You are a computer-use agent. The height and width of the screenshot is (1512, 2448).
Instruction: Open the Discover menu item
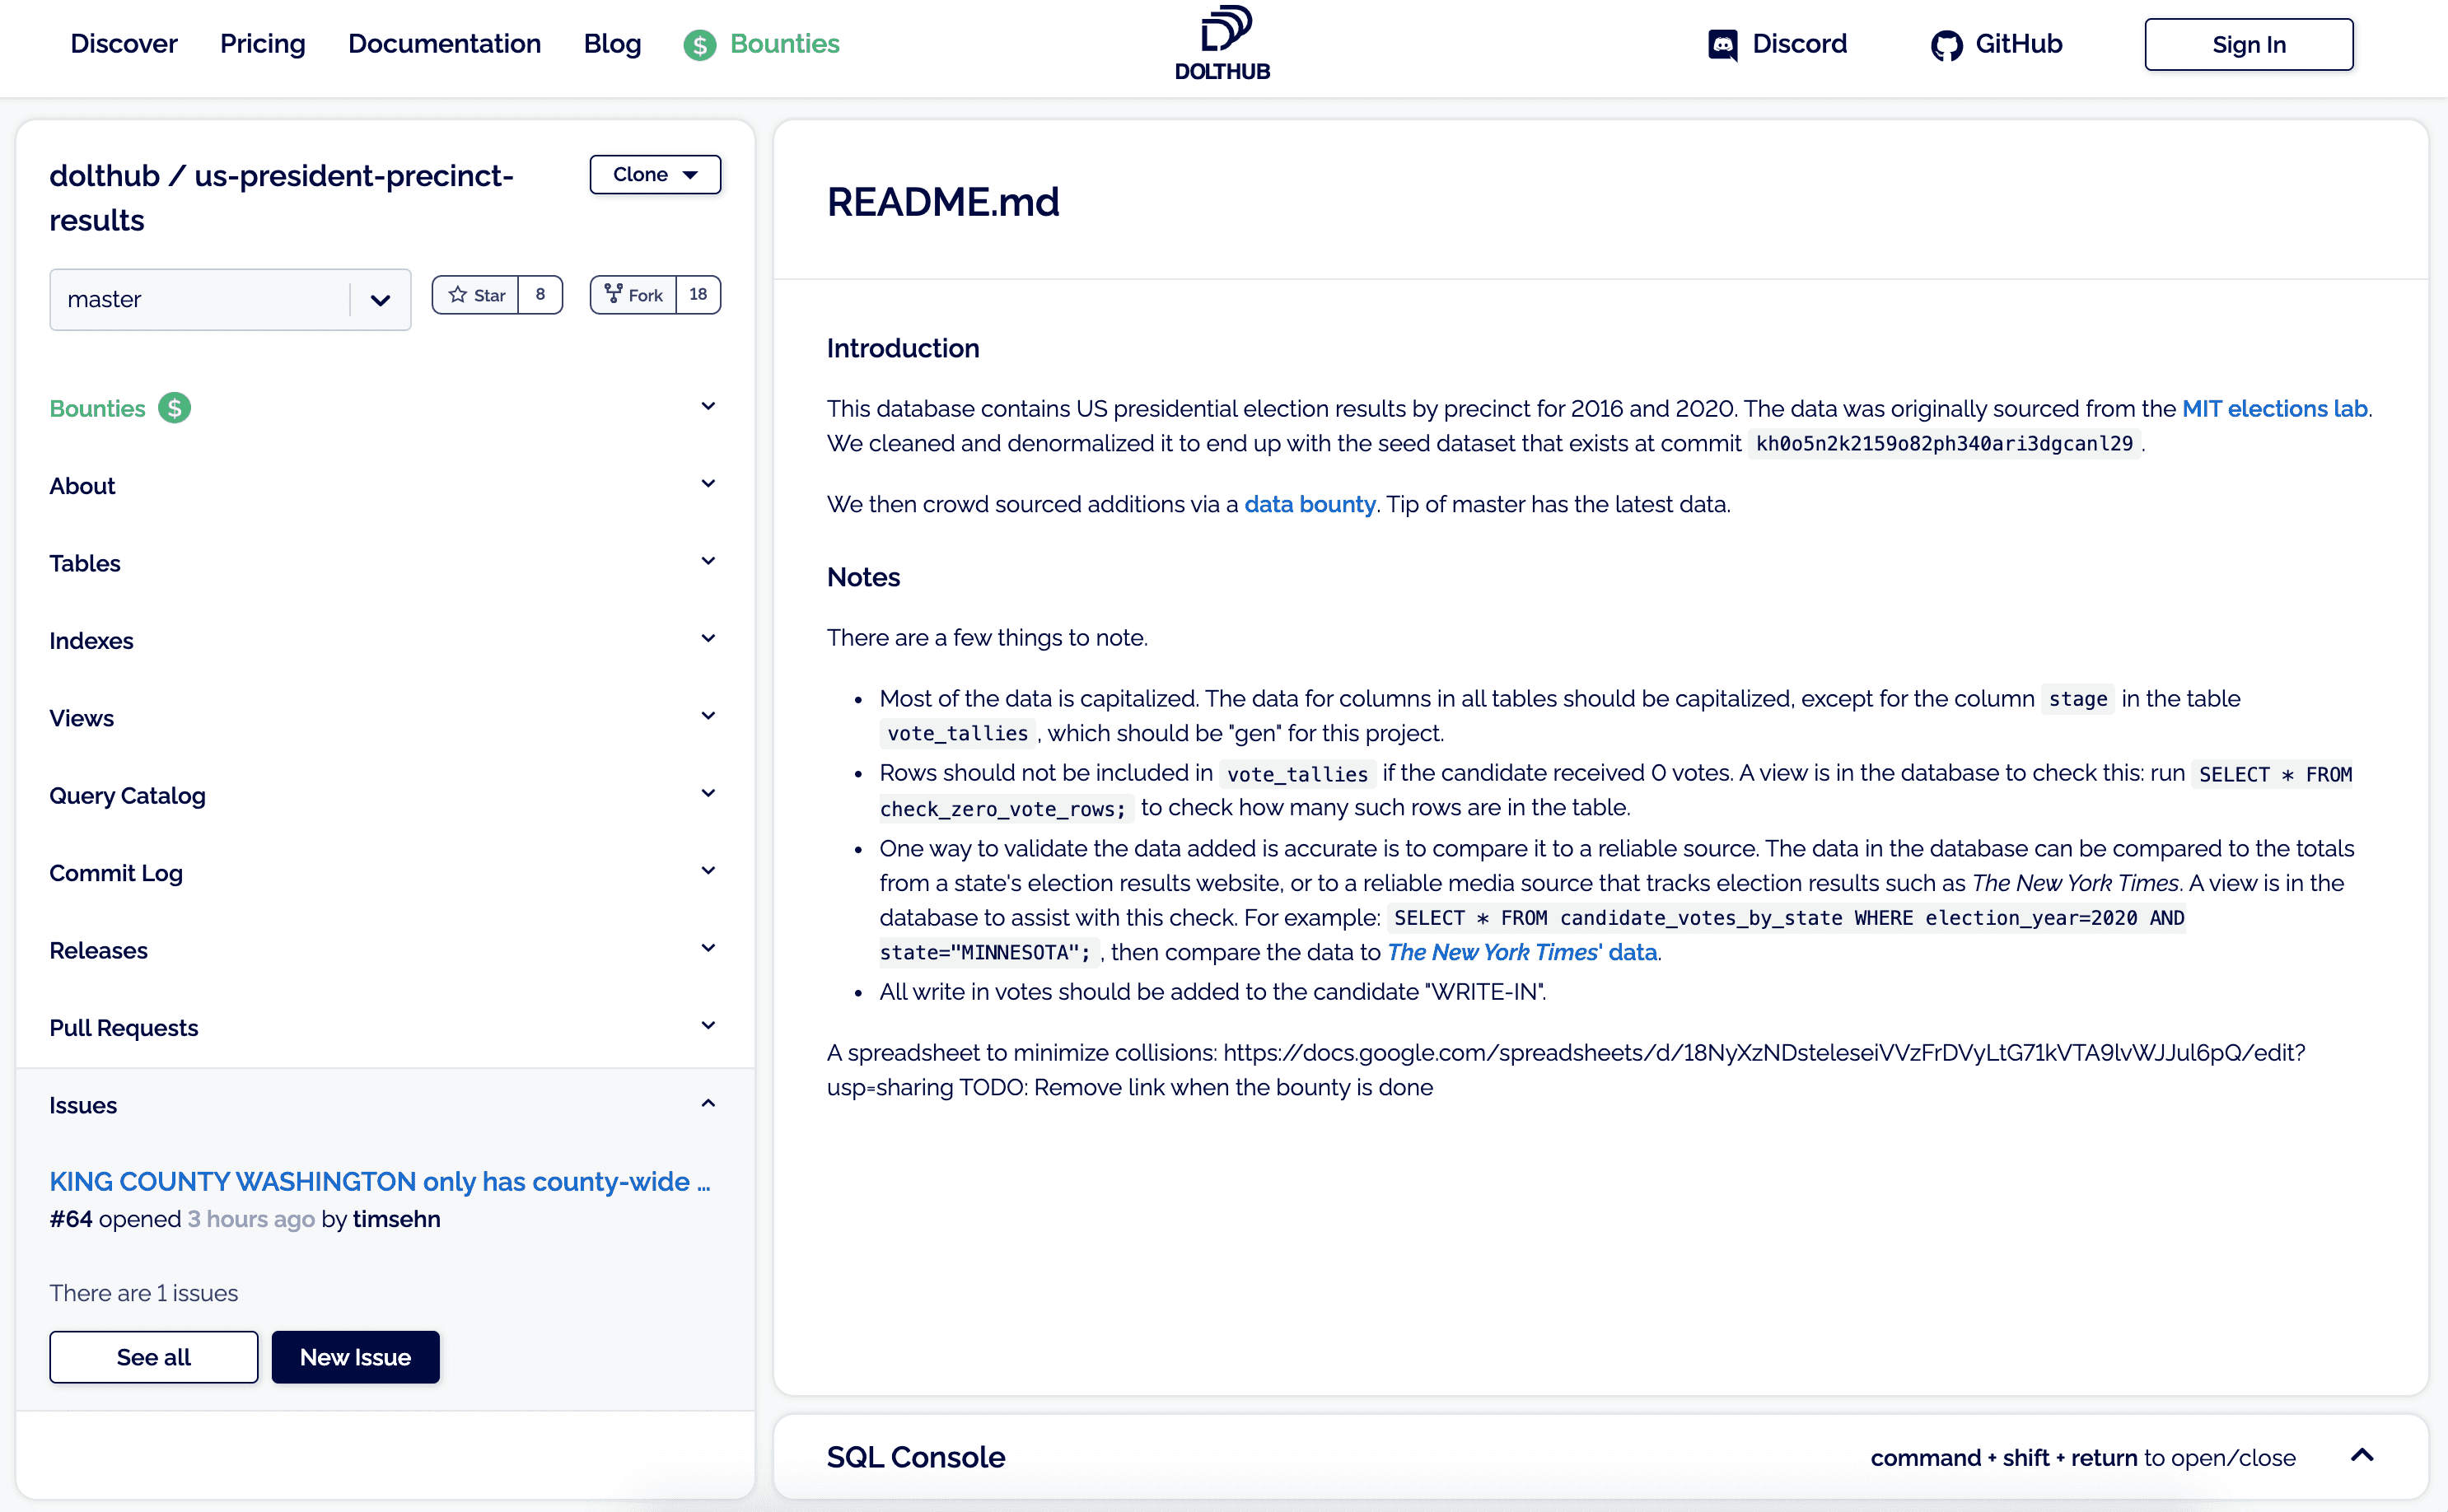pos(124,44)
